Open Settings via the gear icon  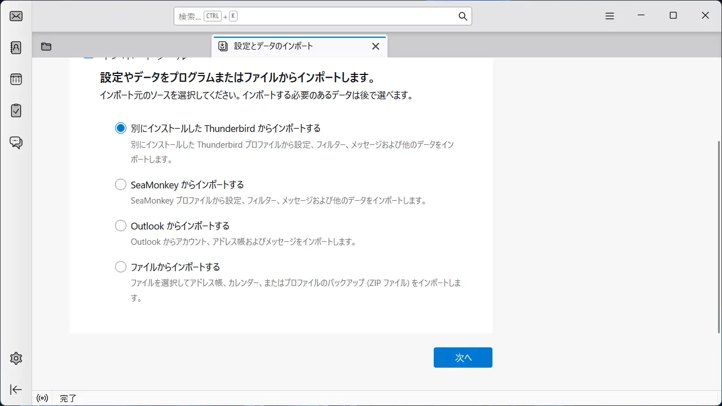[x=16, y=358]
